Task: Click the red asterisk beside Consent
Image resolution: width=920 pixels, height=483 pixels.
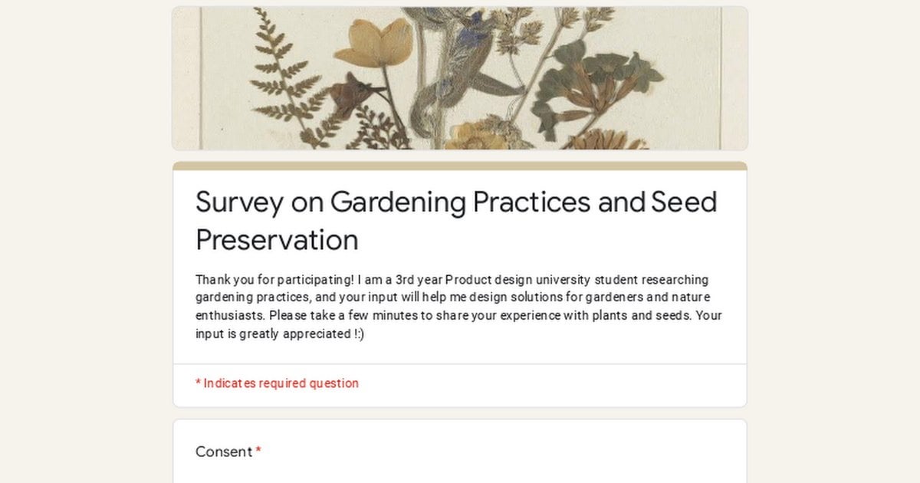Action: coord(258,452)
